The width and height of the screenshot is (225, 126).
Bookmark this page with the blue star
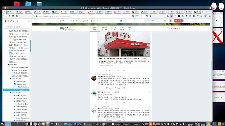coord(150,16)
